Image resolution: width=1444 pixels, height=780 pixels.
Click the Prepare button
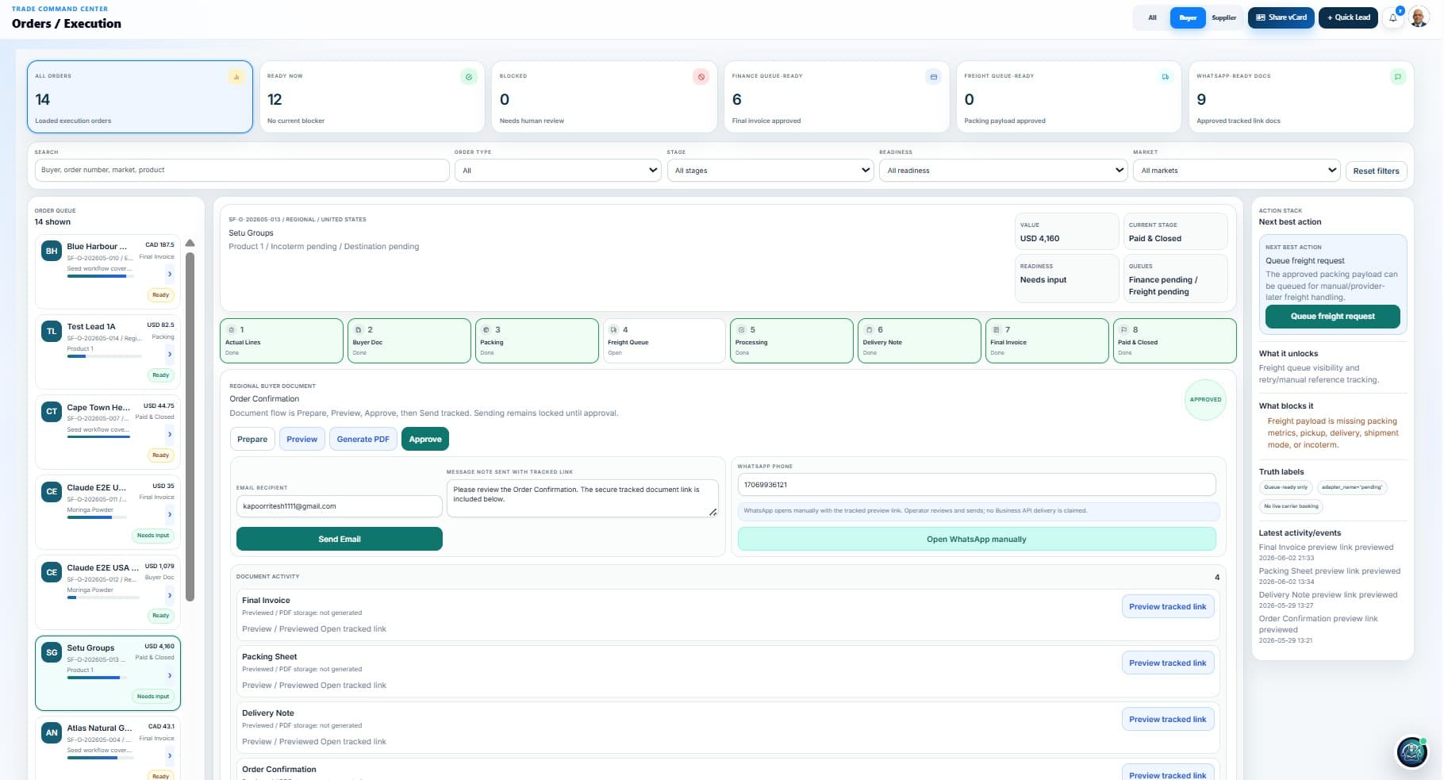(252, 439)
